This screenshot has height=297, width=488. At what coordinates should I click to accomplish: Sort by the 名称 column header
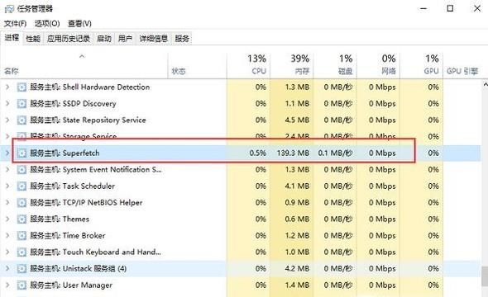click(x=84, y=65)
